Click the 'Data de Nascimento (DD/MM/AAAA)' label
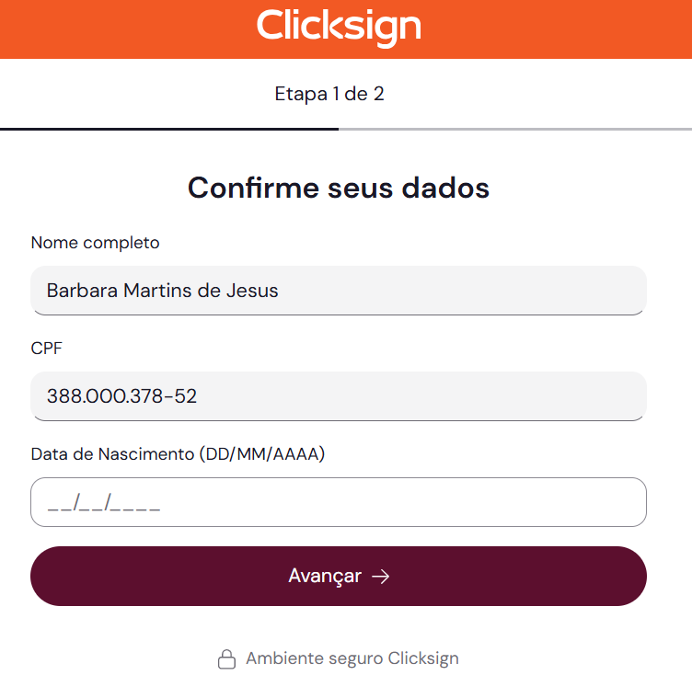 click(178, 454)
